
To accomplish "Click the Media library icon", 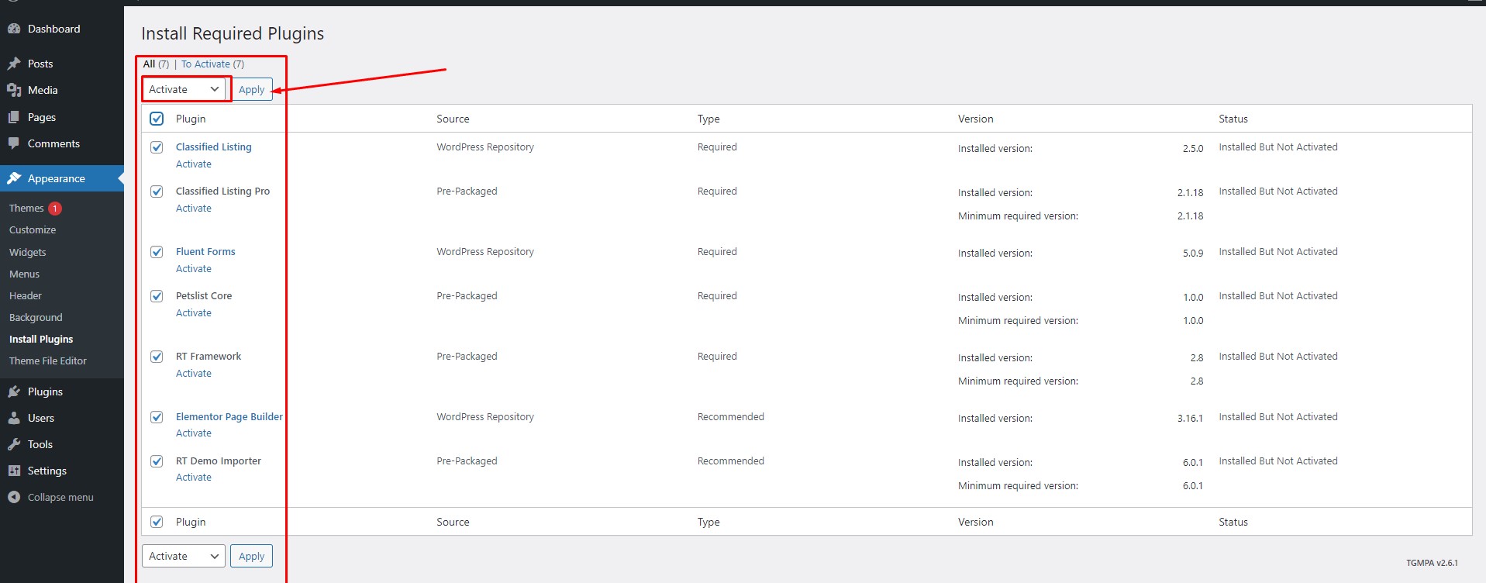I will pyautogui.click(x=14, y=90).
